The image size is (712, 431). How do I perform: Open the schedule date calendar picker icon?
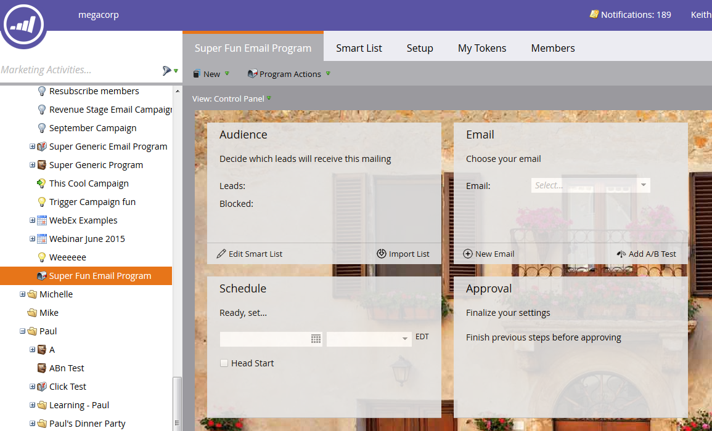pos(316,339)
